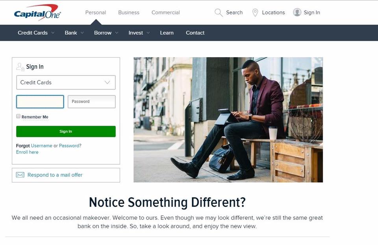Click the envelope icon for mail offer
Image resolution: width=378 pixels, height=245 pixels.
[x=20, y=175]
